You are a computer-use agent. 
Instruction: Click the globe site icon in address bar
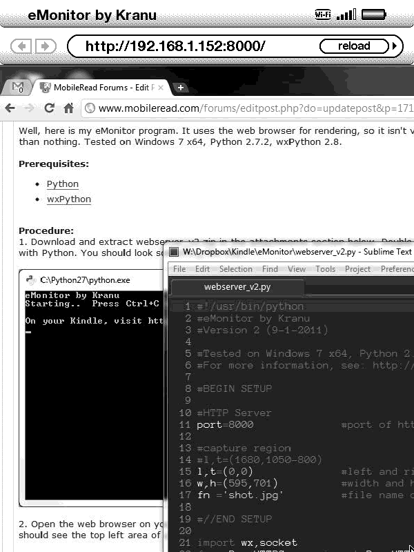(x=90, y=108)
